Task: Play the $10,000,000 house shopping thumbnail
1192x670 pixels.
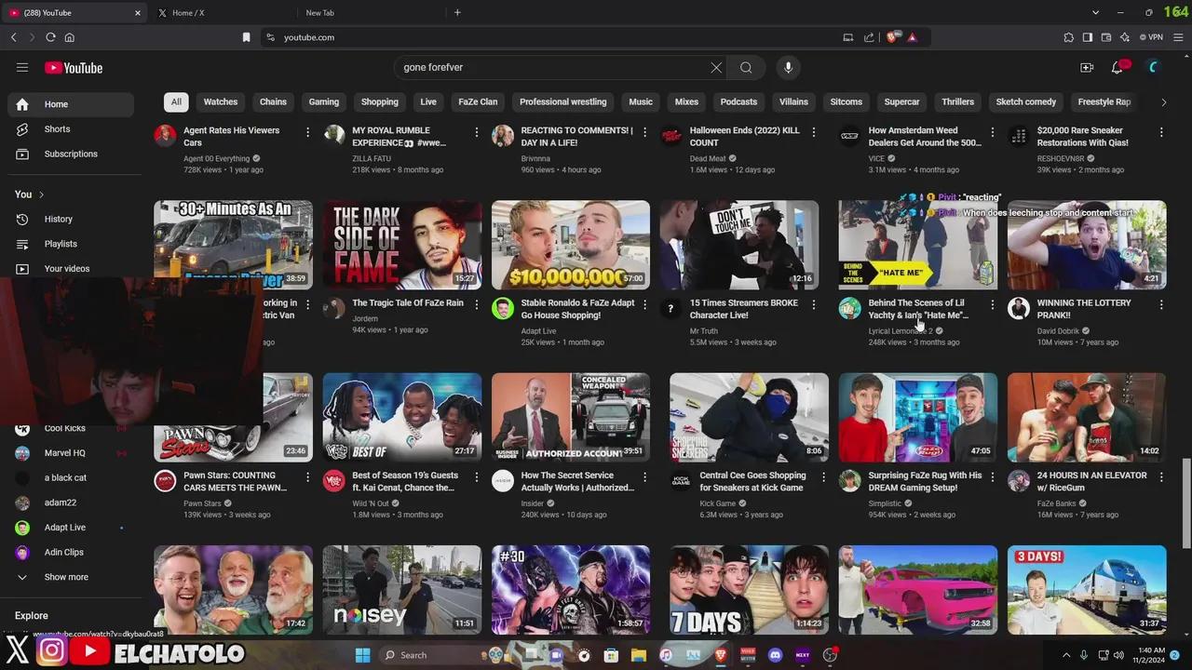Action: [x=571, y=245]
